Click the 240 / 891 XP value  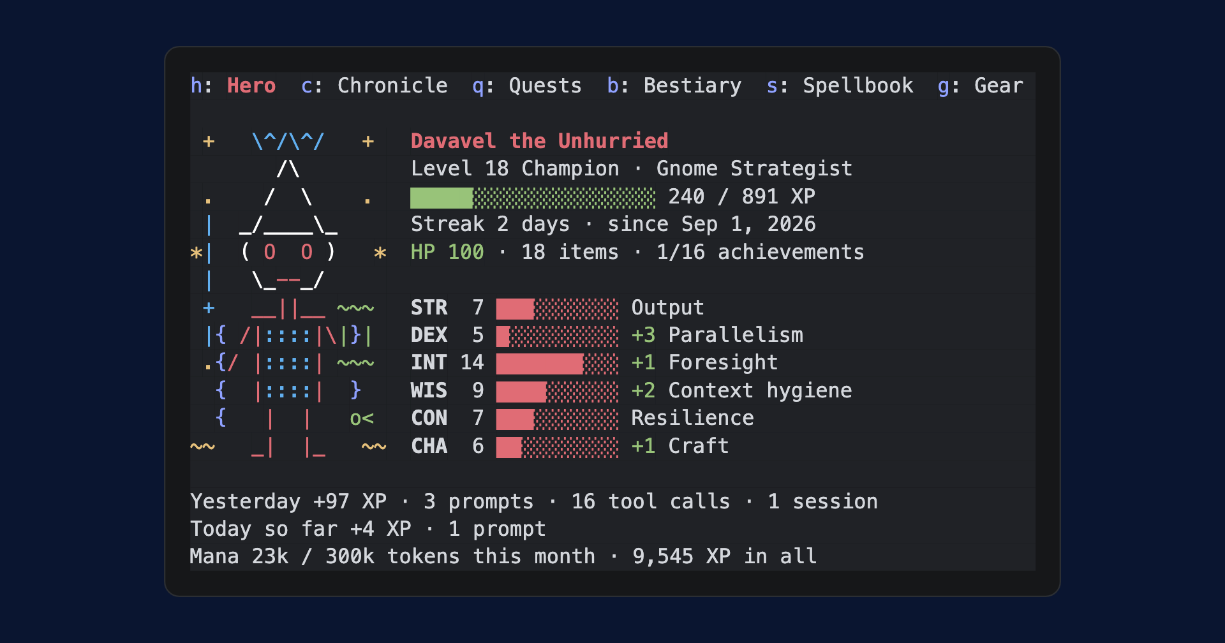point(741,196)
